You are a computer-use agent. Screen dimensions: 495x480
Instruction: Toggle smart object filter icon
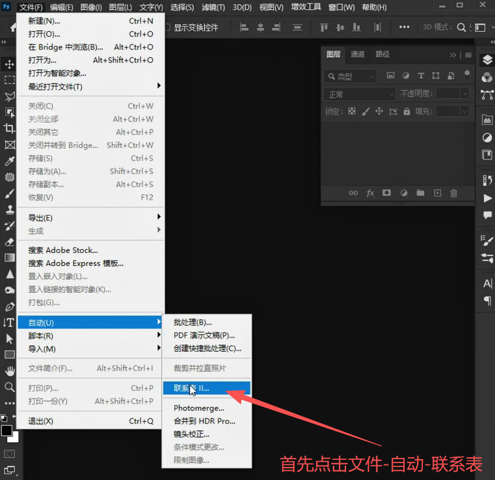coord(451,75)
